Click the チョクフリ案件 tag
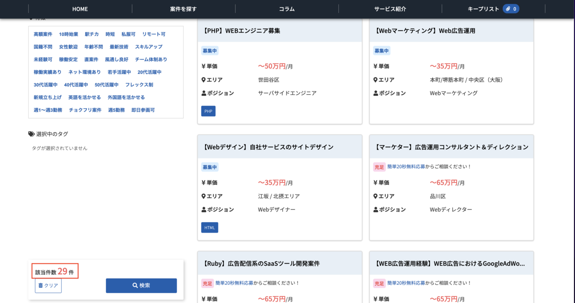Screen dimensions: 575x303 click(85, 110)
